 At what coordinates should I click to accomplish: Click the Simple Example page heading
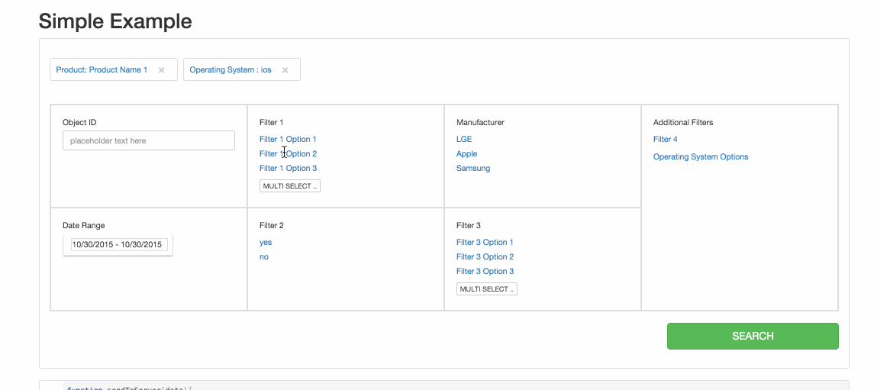115,21
